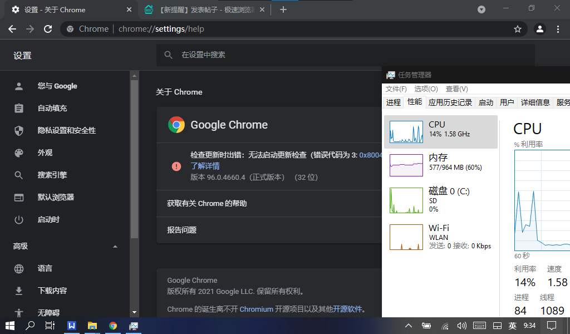Click the settings sidebar scrollbar thumb
Viewport: 570px width, 334px height.
click(x=135, y=159)
